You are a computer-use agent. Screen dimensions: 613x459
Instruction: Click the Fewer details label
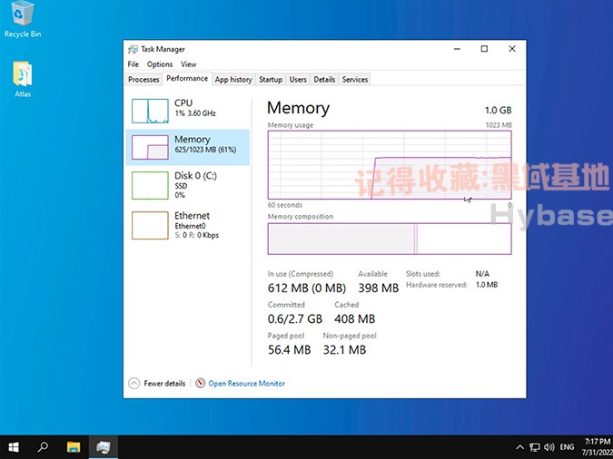[164, 383]
